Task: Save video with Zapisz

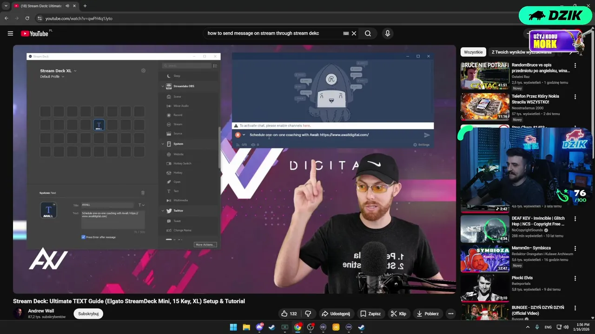Action: (x=370, y=314)
